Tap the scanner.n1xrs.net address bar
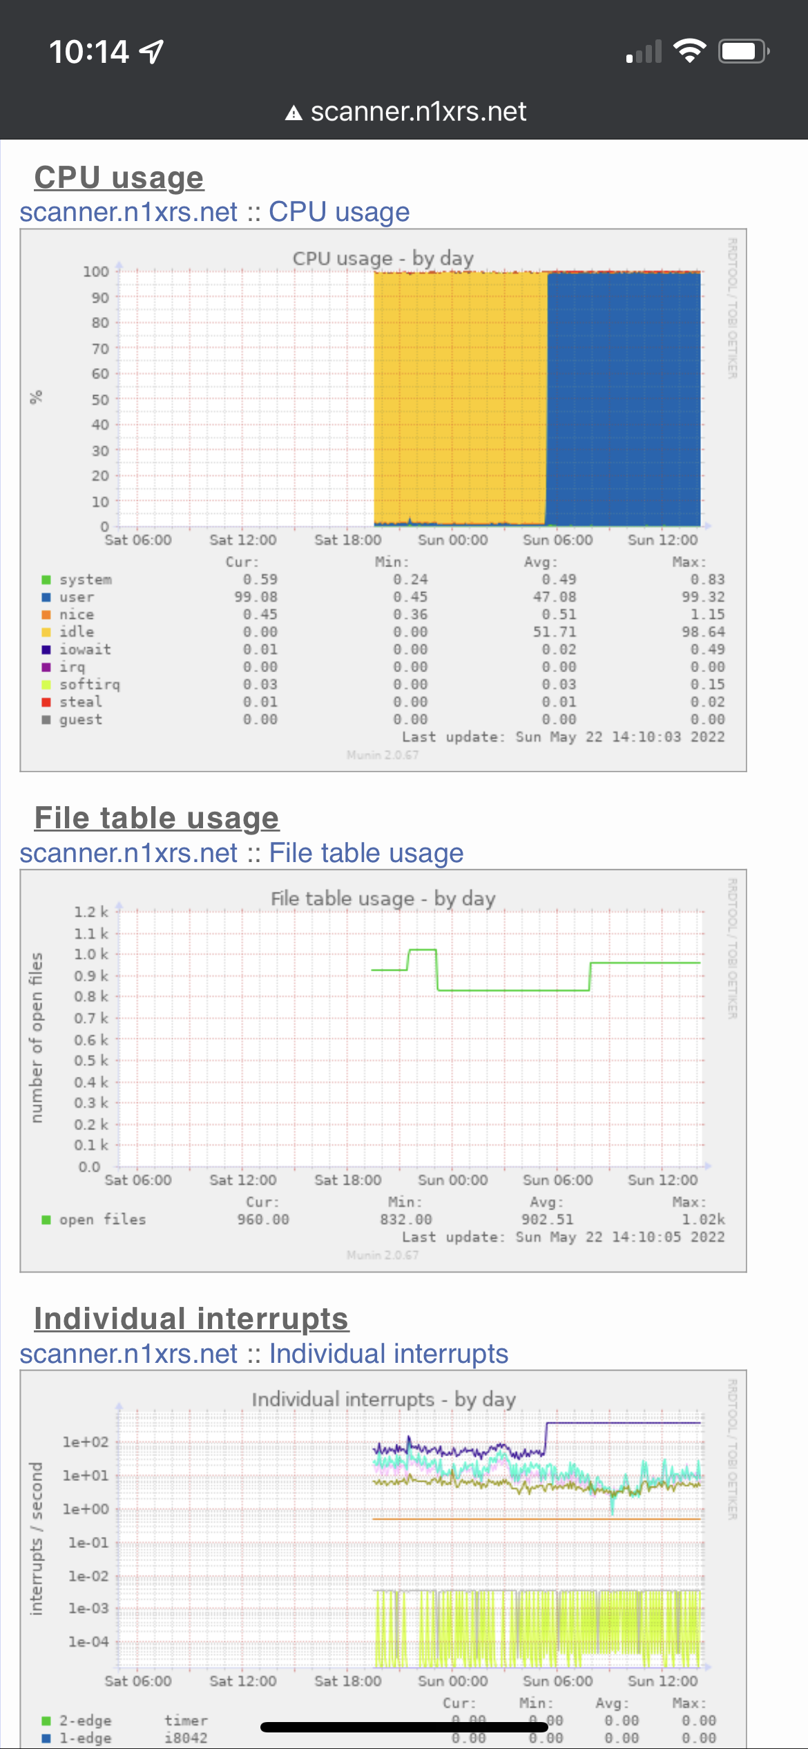This screenshot has width=808, height=1749. (x=404, y=111)
